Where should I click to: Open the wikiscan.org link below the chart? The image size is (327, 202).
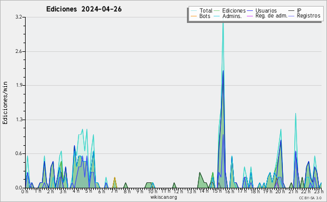[163, 197]
